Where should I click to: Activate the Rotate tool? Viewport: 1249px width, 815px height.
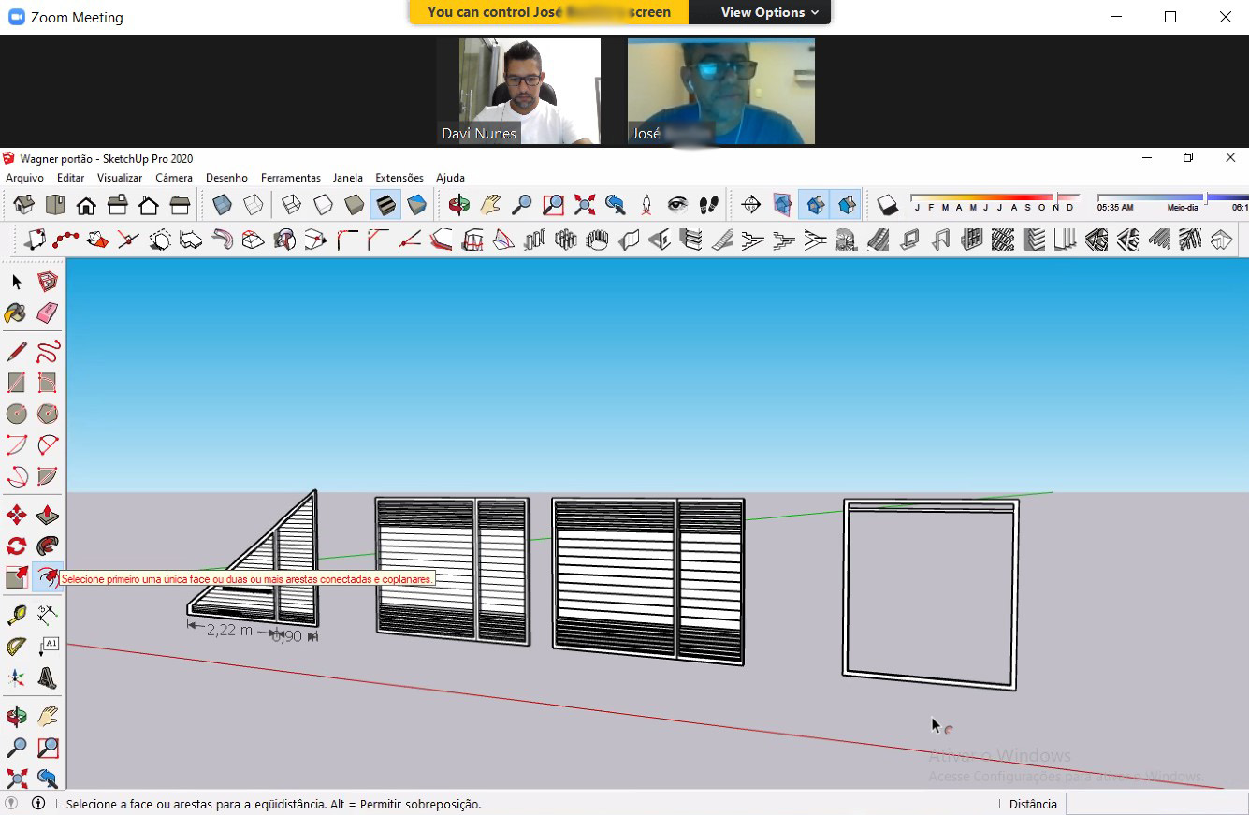[x=16, y=546]
